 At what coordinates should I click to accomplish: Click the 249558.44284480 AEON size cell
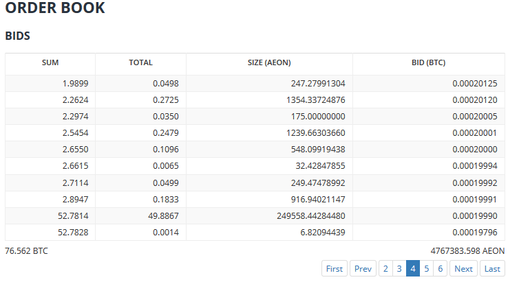(269, 216)
